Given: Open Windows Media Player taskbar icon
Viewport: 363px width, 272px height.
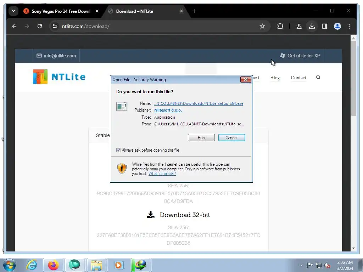Looking at the screenshot, I should pyautogui.click(x=118, y=265).
